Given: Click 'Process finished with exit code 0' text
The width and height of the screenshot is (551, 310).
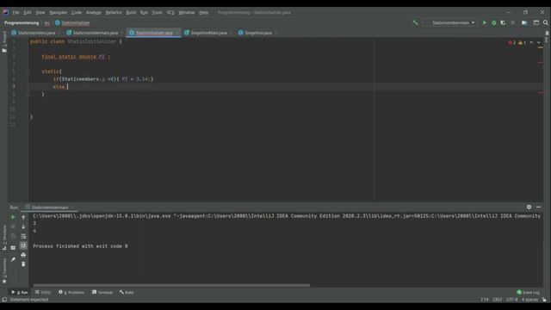Looking at the screenshot, I should point(80,246).
